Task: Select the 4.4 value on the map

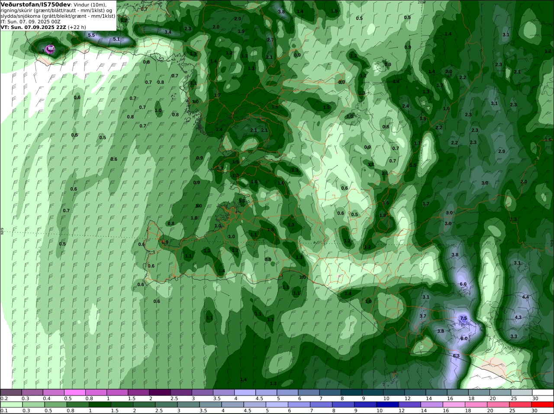Action: point(525,297)
